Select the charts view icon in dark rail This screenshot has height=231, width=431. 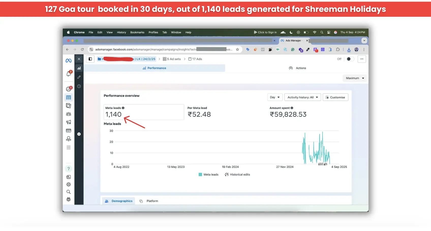pos(79,68)
